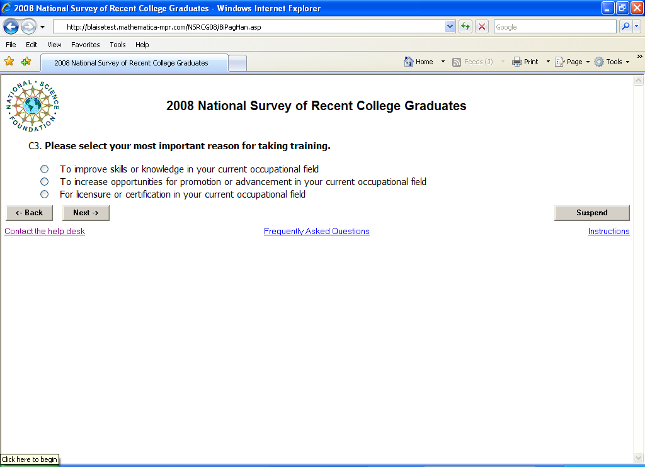645x467 pixels.
Task: Minimize the Internet Explorer window
Action: [608, 8]
